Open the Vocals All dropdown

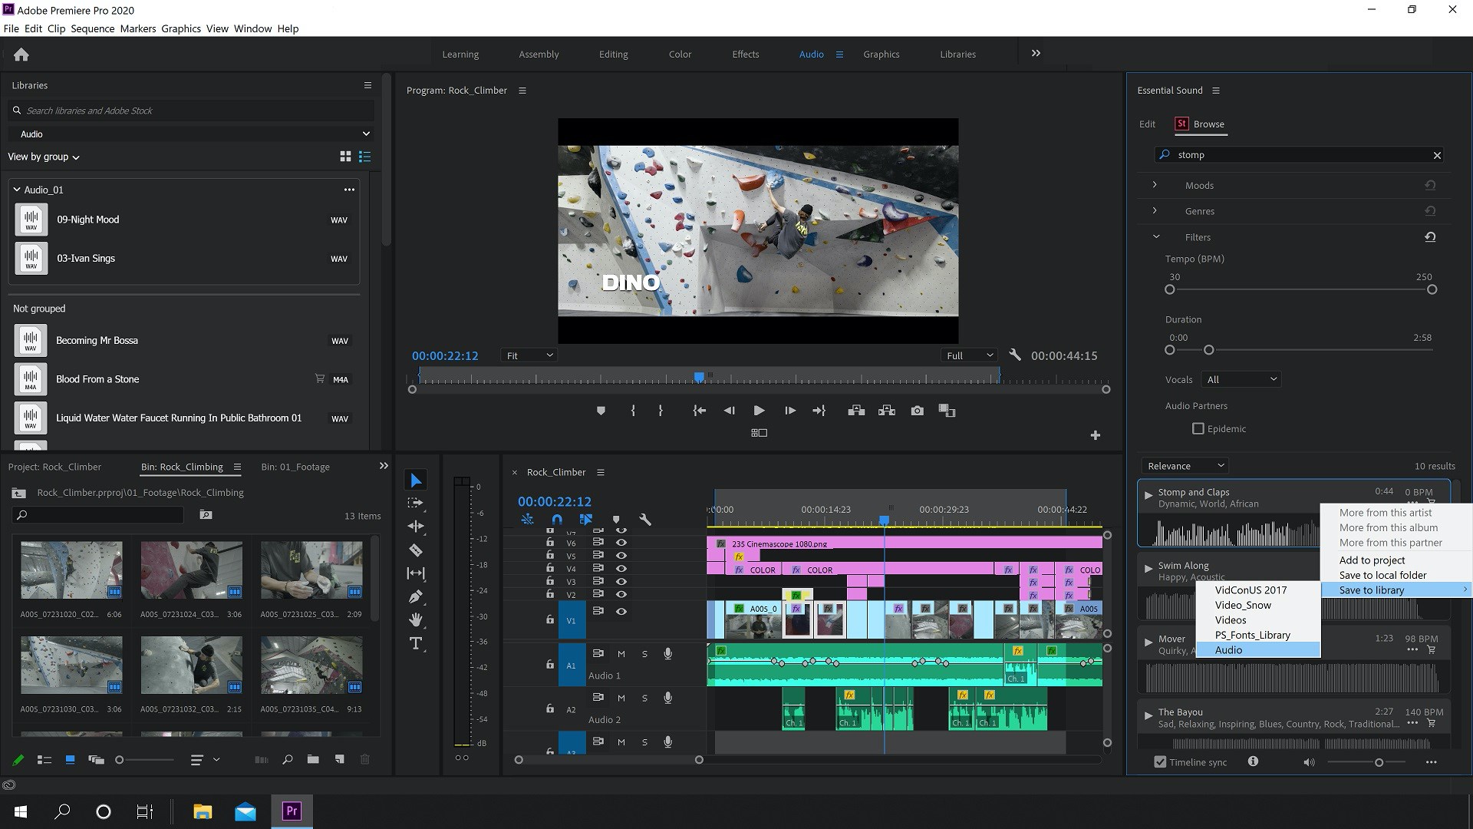click(1241, 379)
